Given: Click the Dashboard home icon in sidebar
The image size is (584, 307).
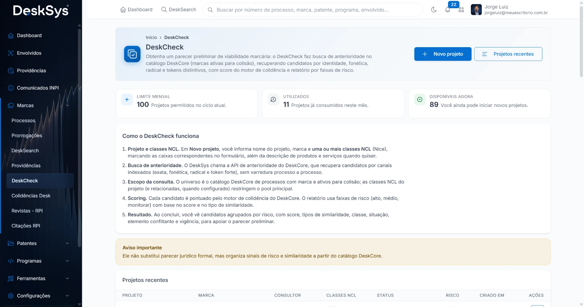Looking at the screenshot, I should click(11, 36).
